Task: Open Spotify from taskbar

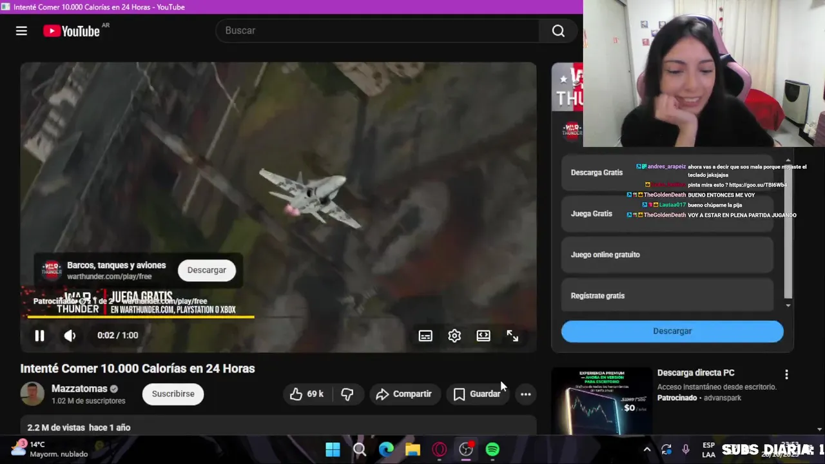Action: click(492, 449)
